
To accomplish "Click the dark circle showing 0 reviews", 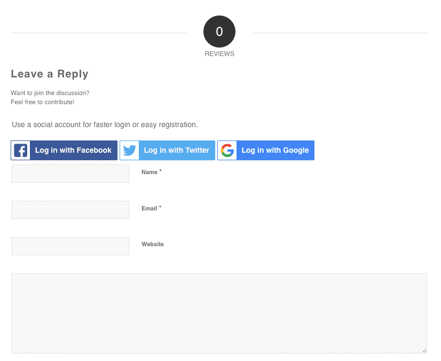I will click(219, 32).
